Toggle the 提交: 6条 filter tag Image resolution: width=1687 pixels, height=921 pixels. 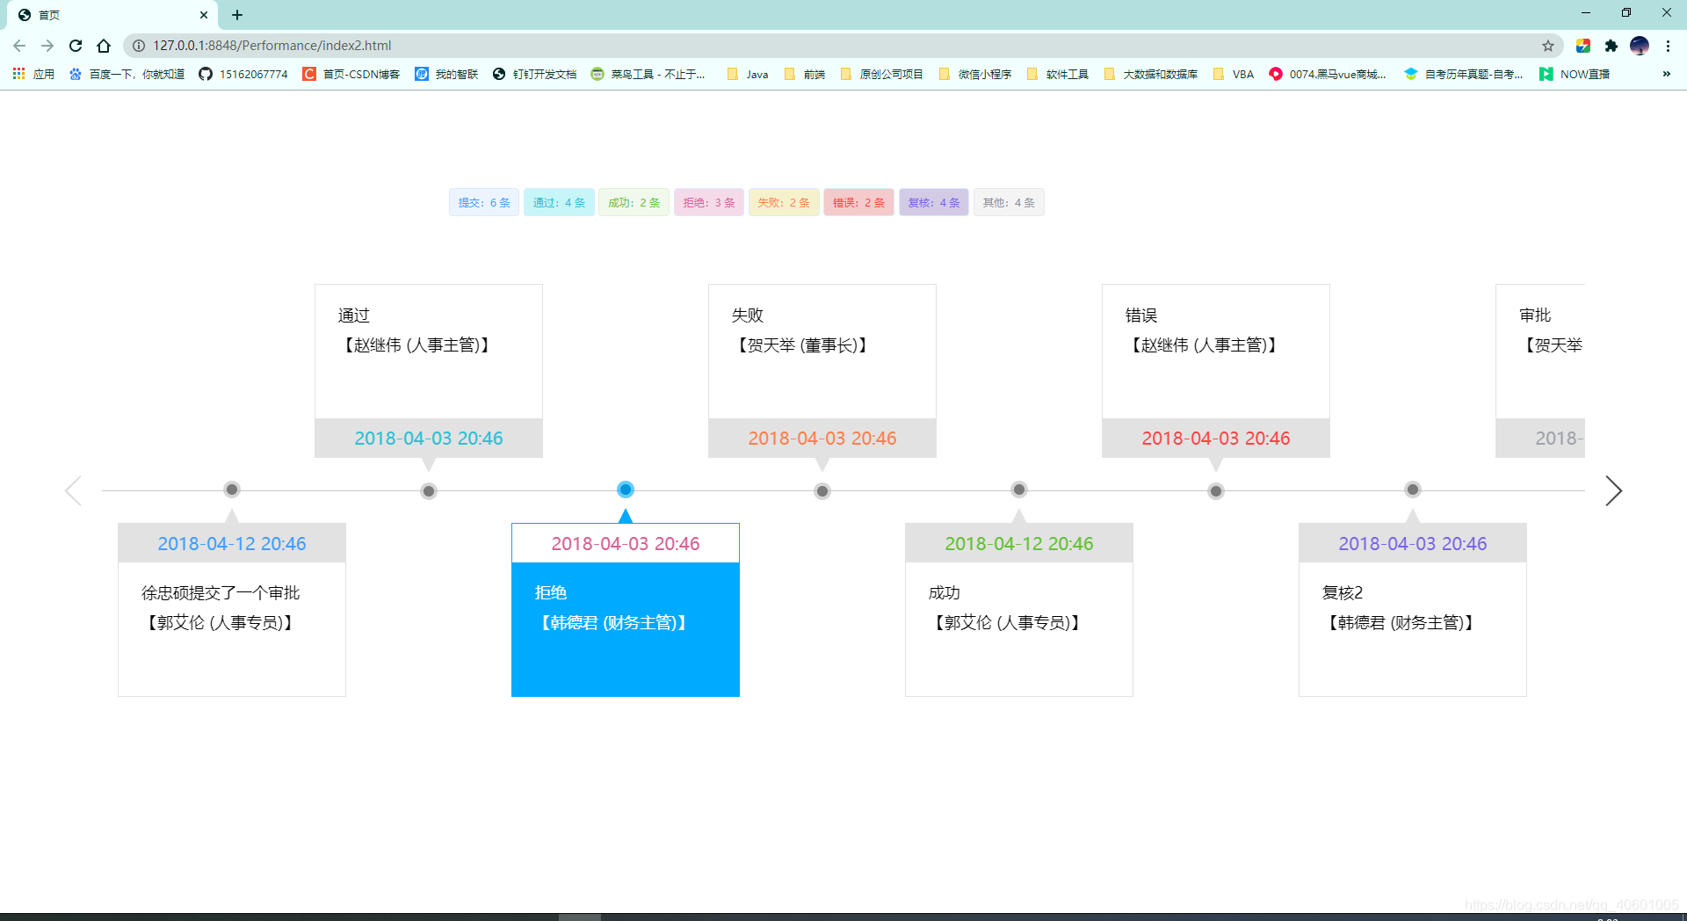(x=484, y=201)
